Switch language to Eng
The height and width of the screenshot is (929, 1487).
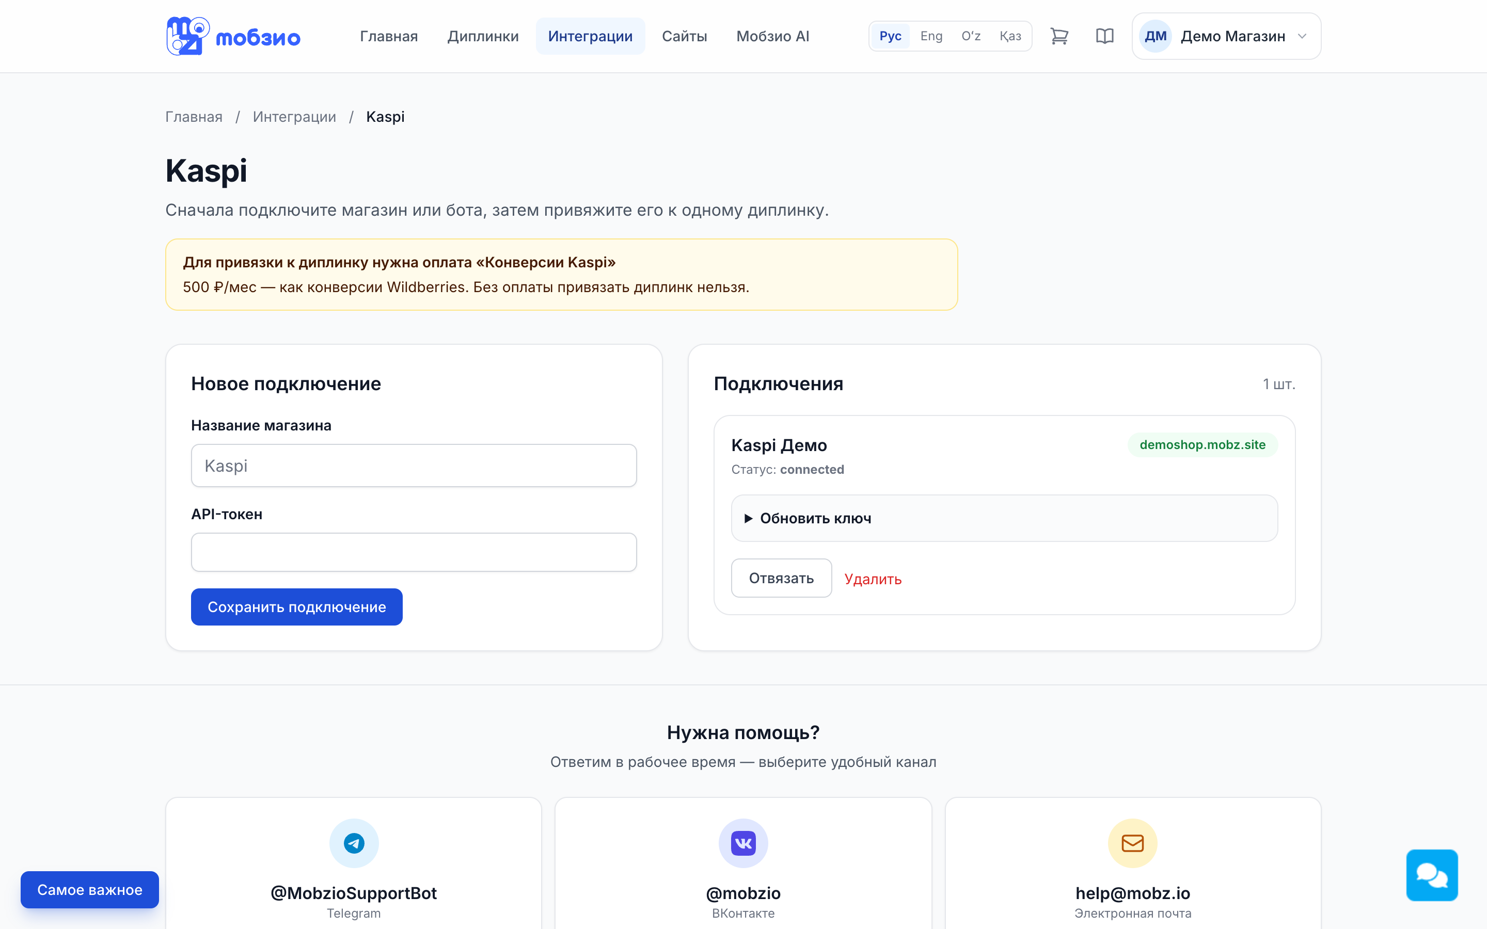click(931, 36)
